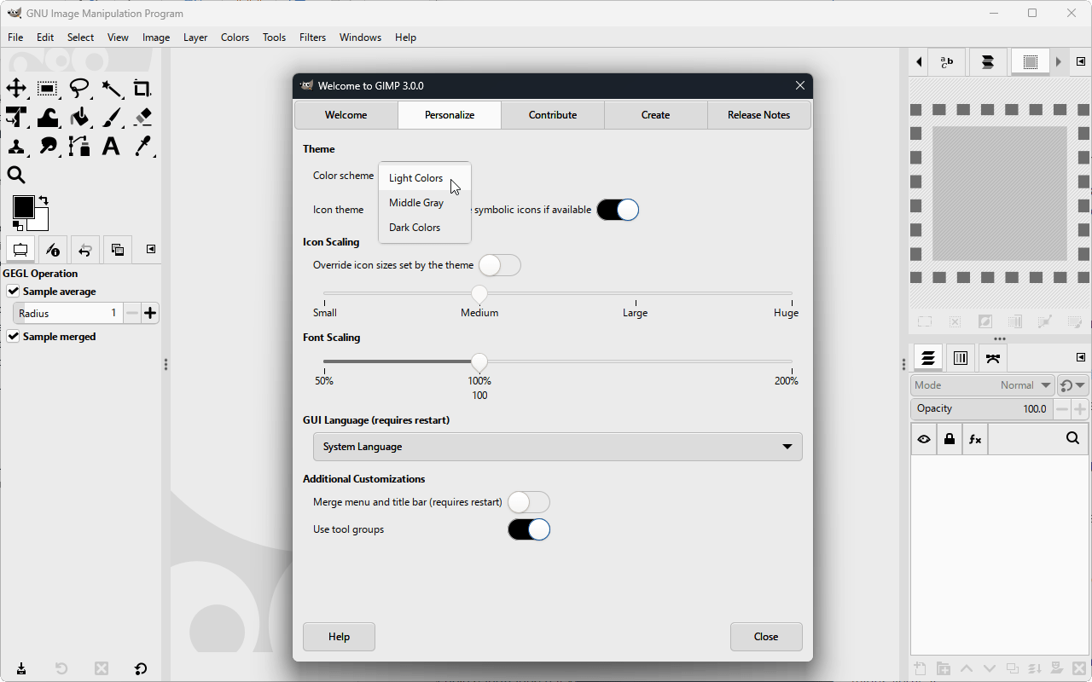Open the Paths tab in layers dock
1092x682 pixels.
click(x=993, y=359)
